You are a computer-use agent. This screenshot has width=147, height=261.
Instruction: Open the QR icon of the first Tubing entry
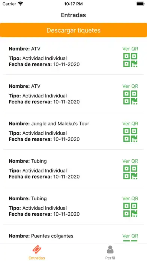[x=130, y=172]
